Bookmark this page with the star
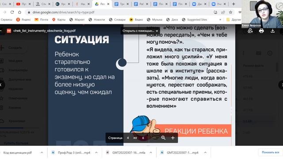The image size is (283, 159). coord(230,12)
